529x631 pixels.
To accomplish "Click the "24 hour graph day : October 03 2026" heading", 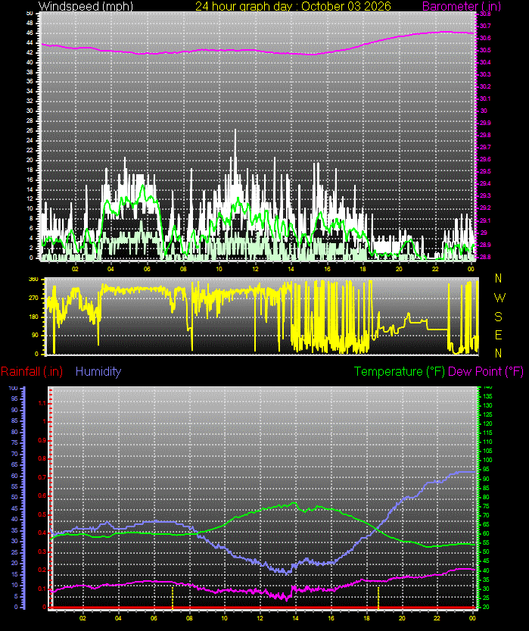I will pyautogui.click(x=293, y=6).
